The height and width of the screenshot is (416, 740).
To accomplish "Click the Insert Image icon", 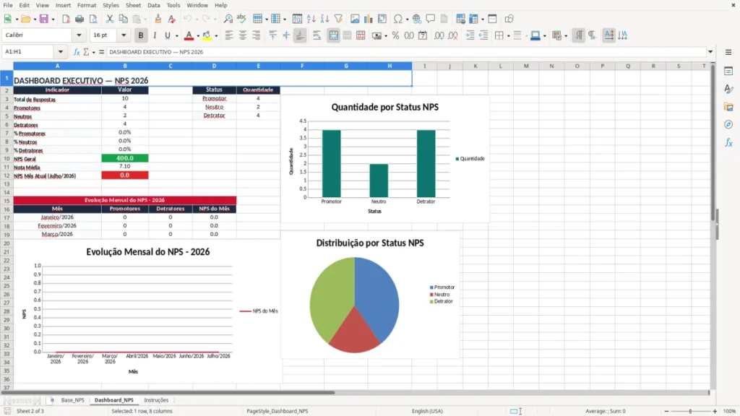I will (x=355, y=19).
